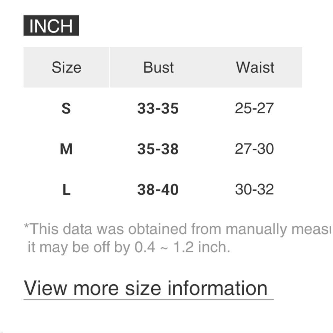The height and width of the screenshot is (333, 333).
Task: Select size L in the chart
Action: [66, 190]
